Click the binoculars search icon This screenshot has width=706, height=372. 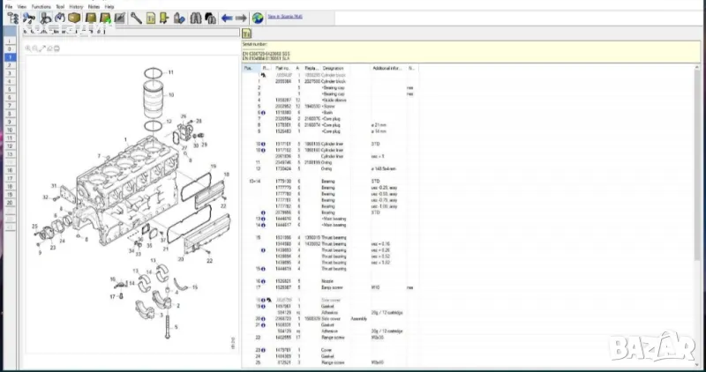click(x=197, y=18)
